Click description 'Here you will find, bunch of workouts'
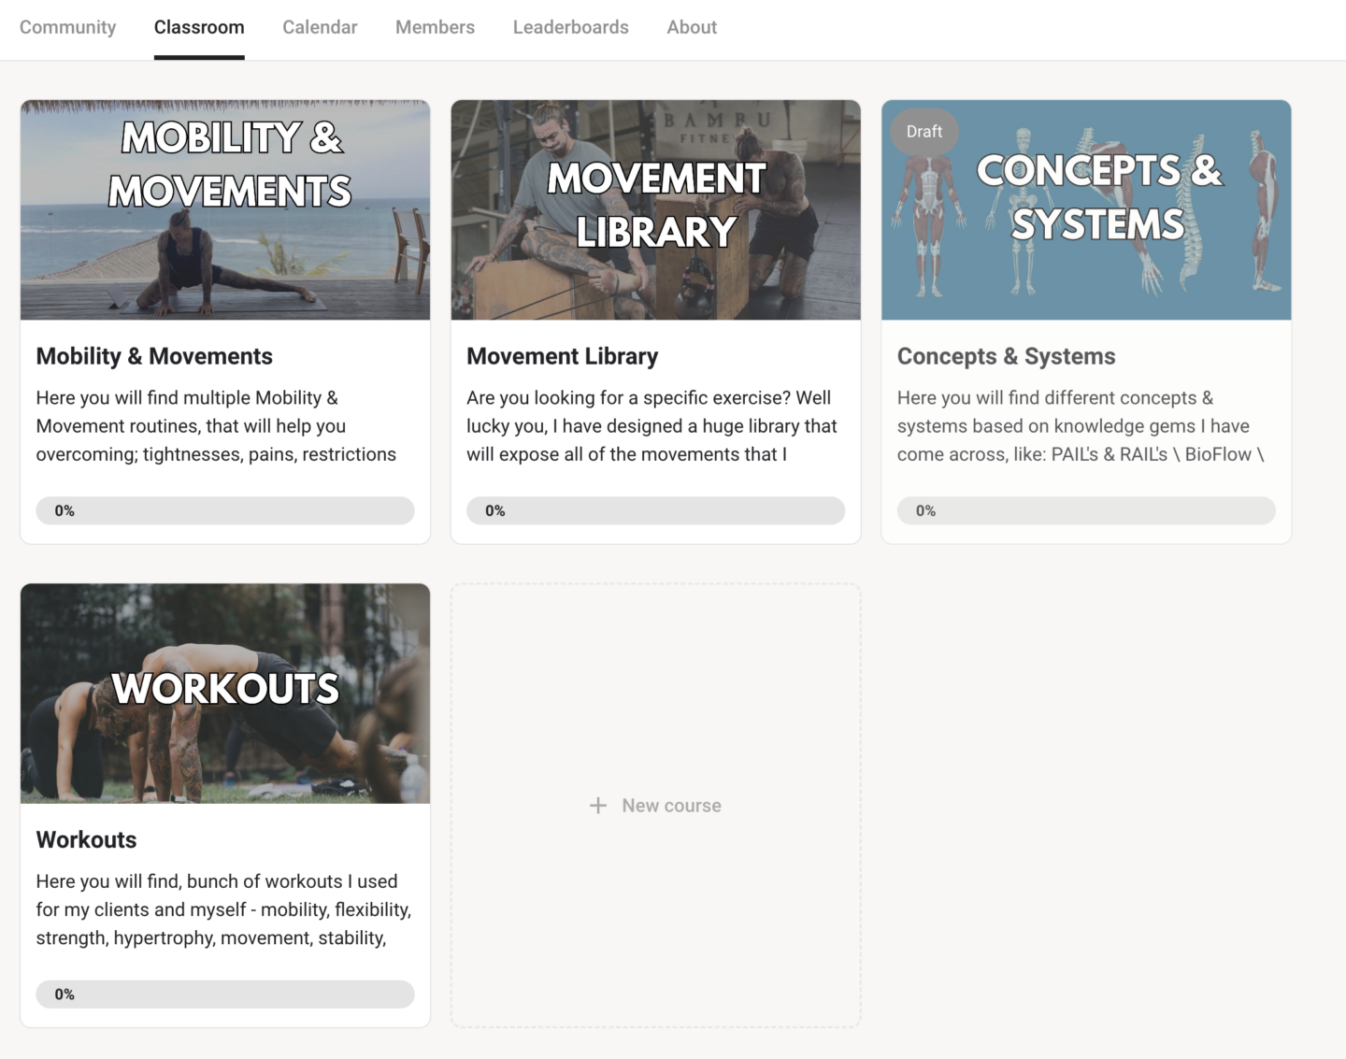Viewport: 1346px width, 1059px height. (x=223, y=909)
